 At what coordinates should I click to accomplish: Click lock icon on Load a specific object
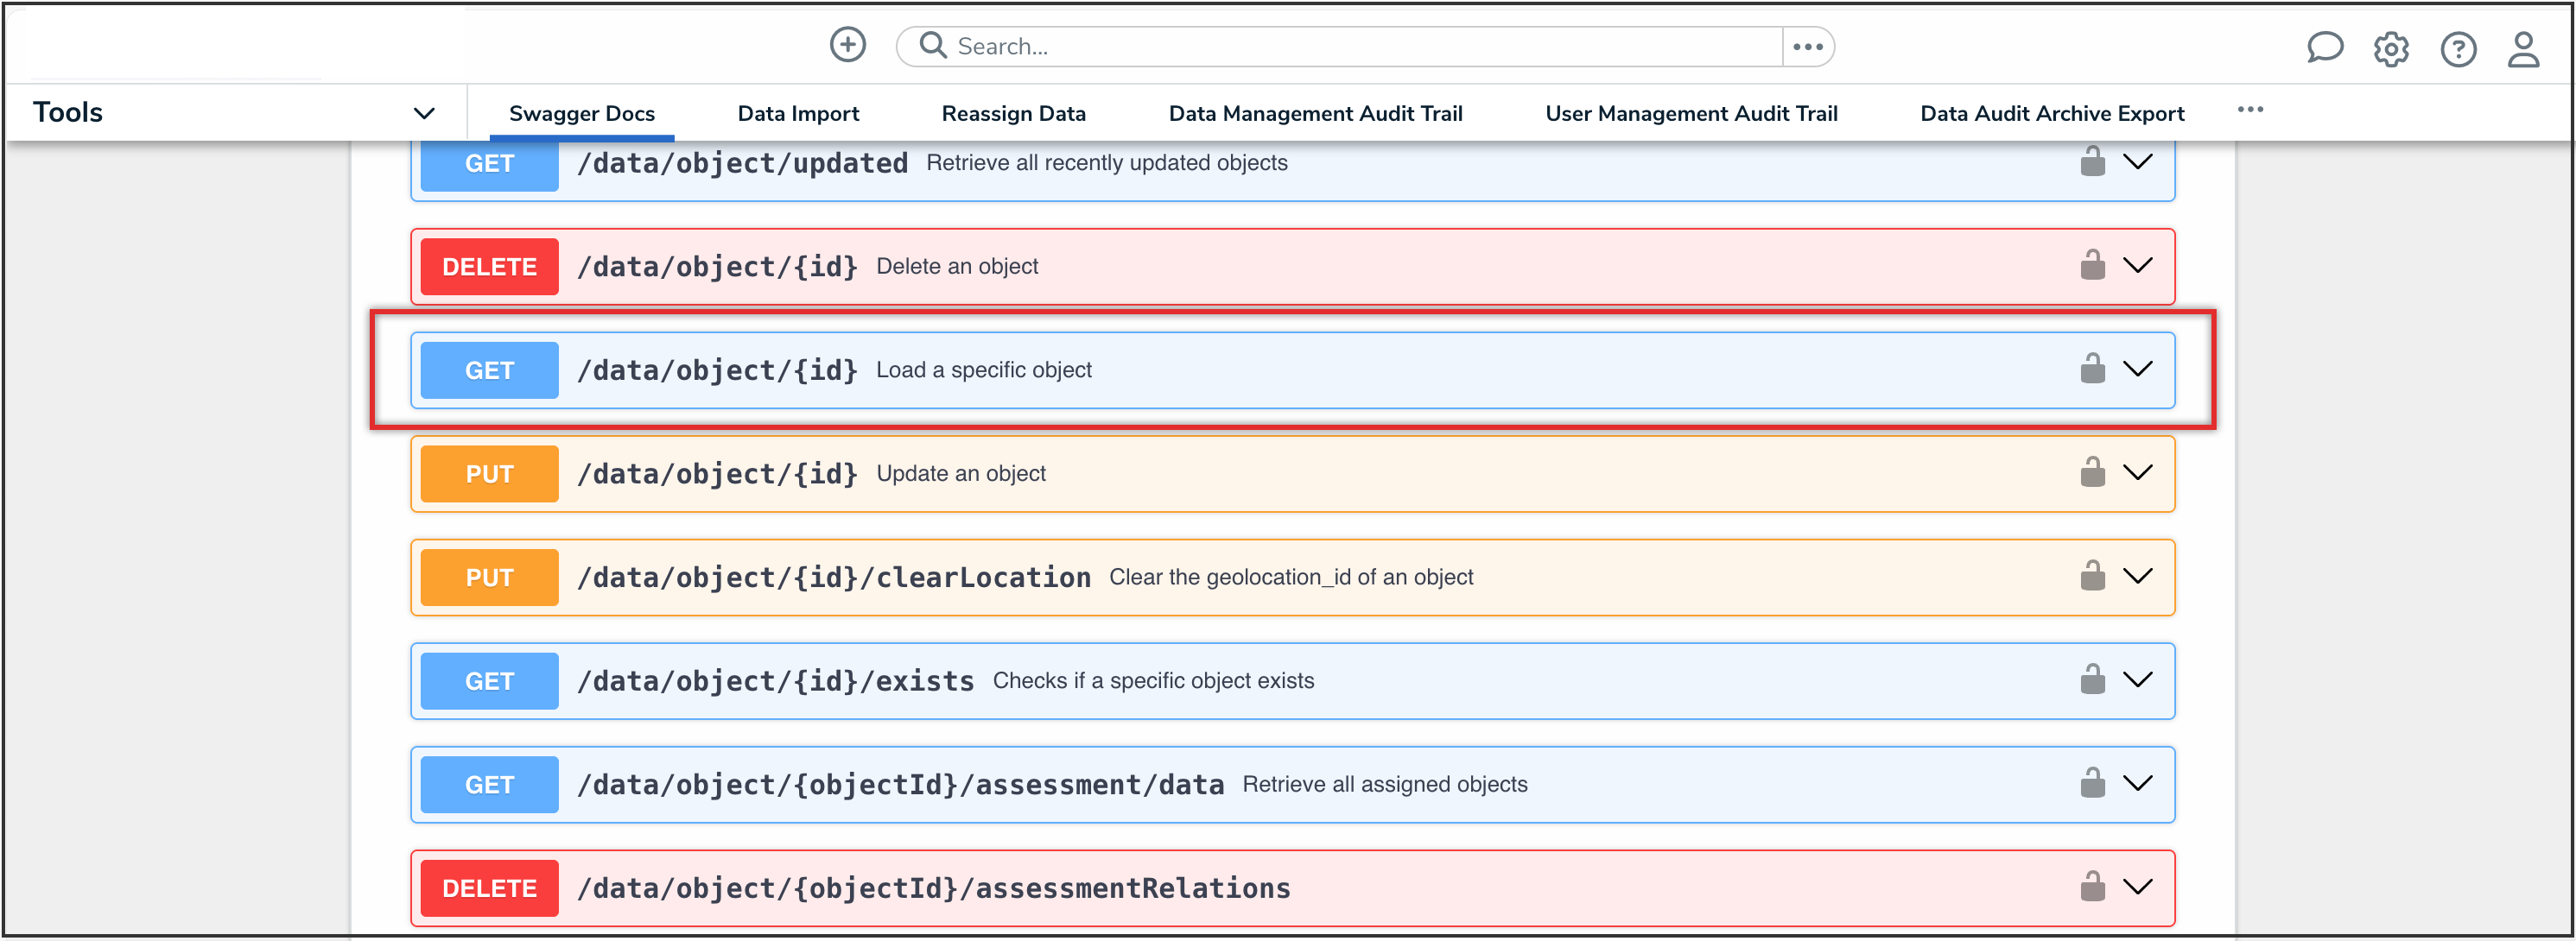[2092, 369]
